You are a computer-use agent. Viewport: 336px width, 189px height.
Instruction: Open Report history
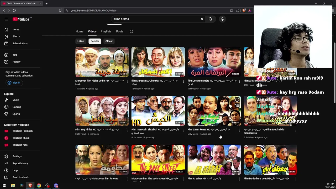(20, 163)
